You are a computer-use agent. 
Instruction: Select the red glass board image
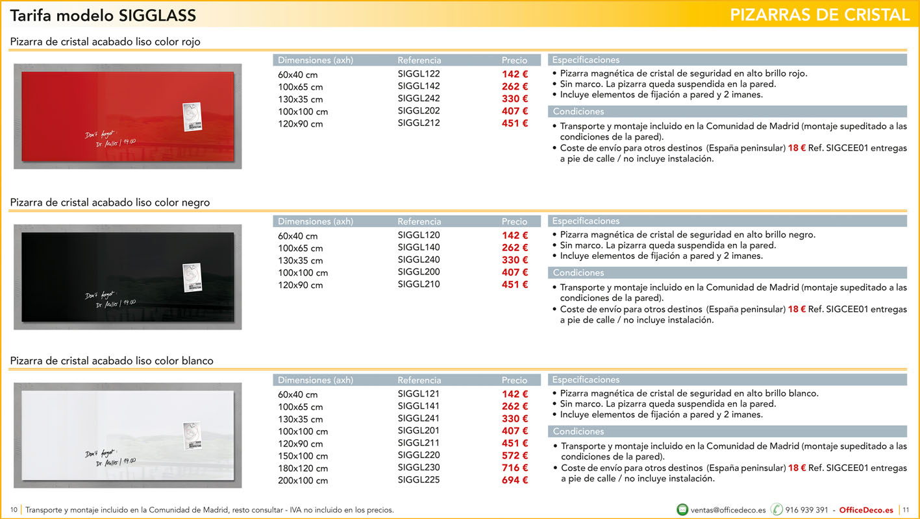[128, 116]
